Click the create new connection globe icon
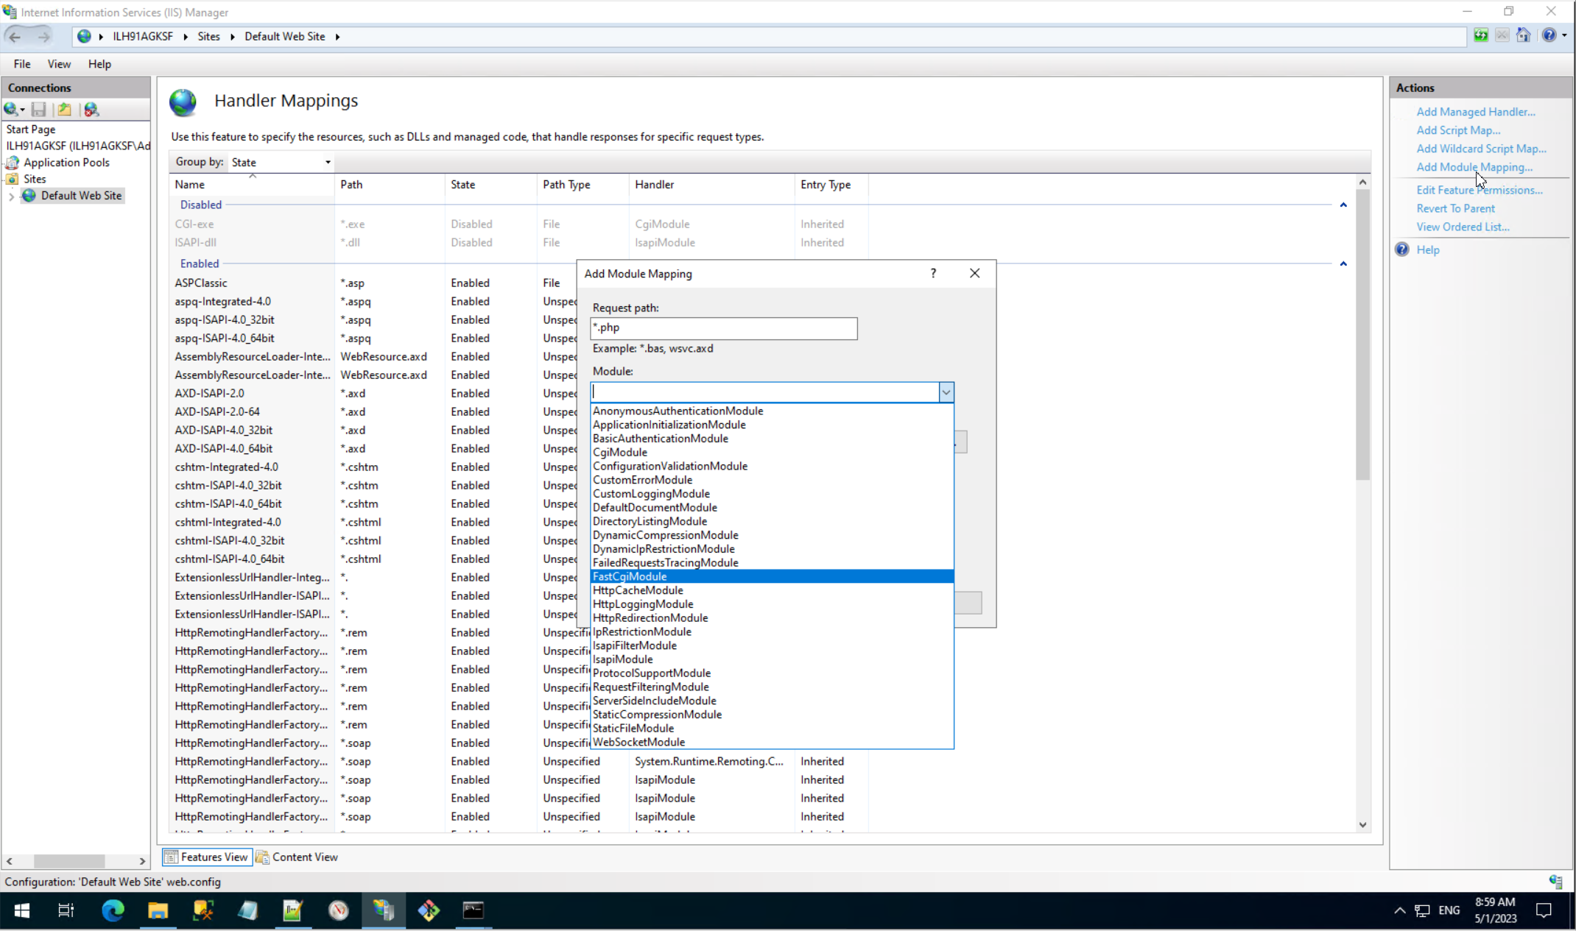The height and width of the screenshot is (931, 1576). (x=12, y=110)
